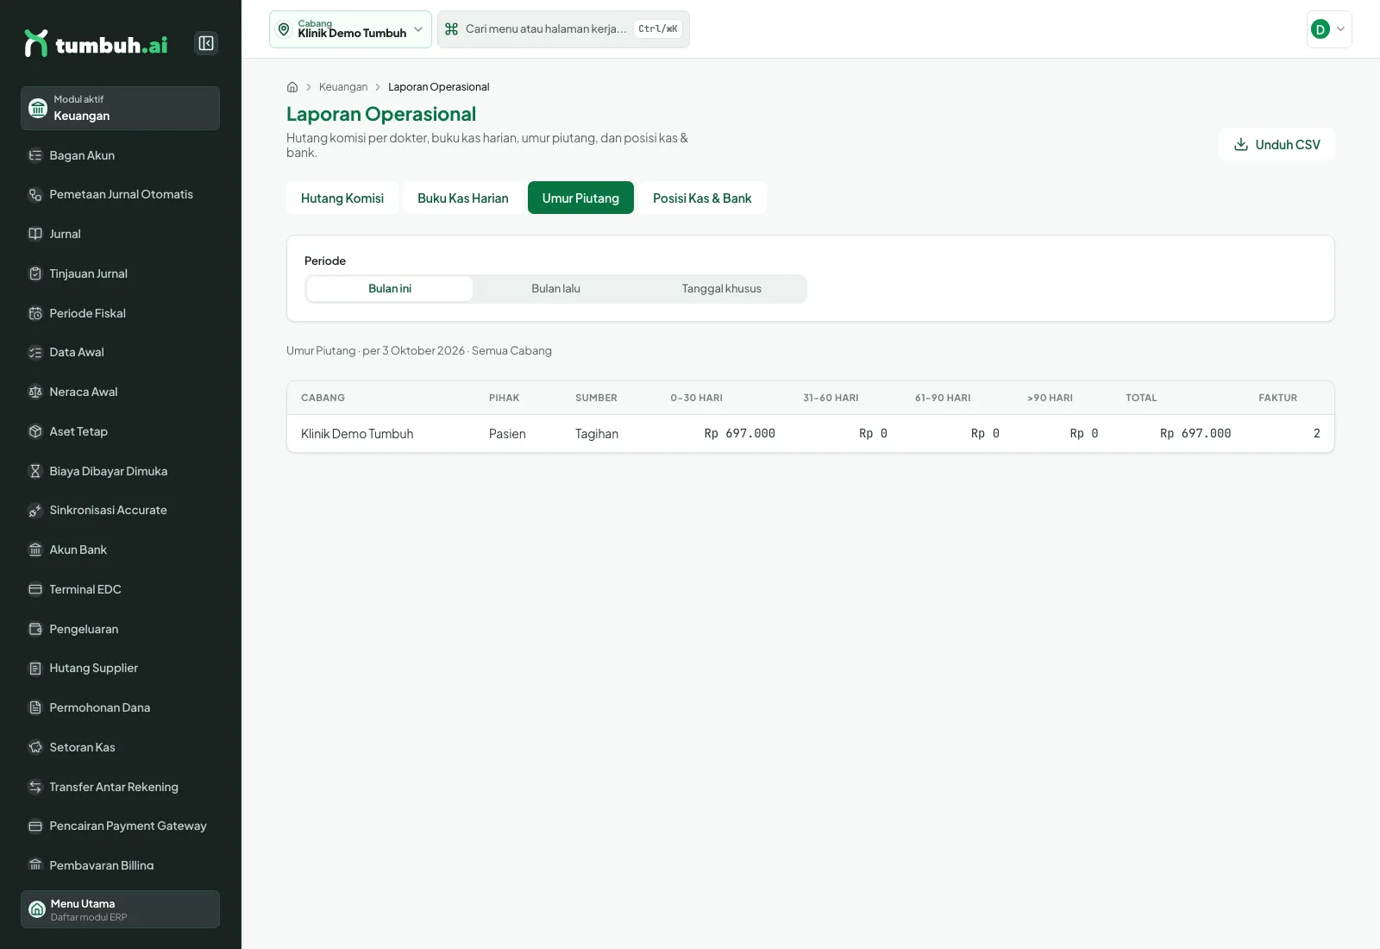Open Terminal EDC page
Screen dimensions: 1380x949
click(x=120, y=589)
